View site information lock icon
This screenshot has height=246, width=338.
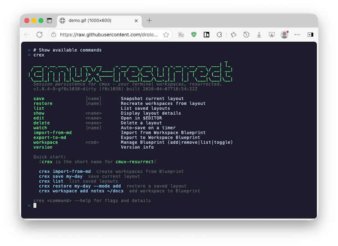tap(54, 35)
